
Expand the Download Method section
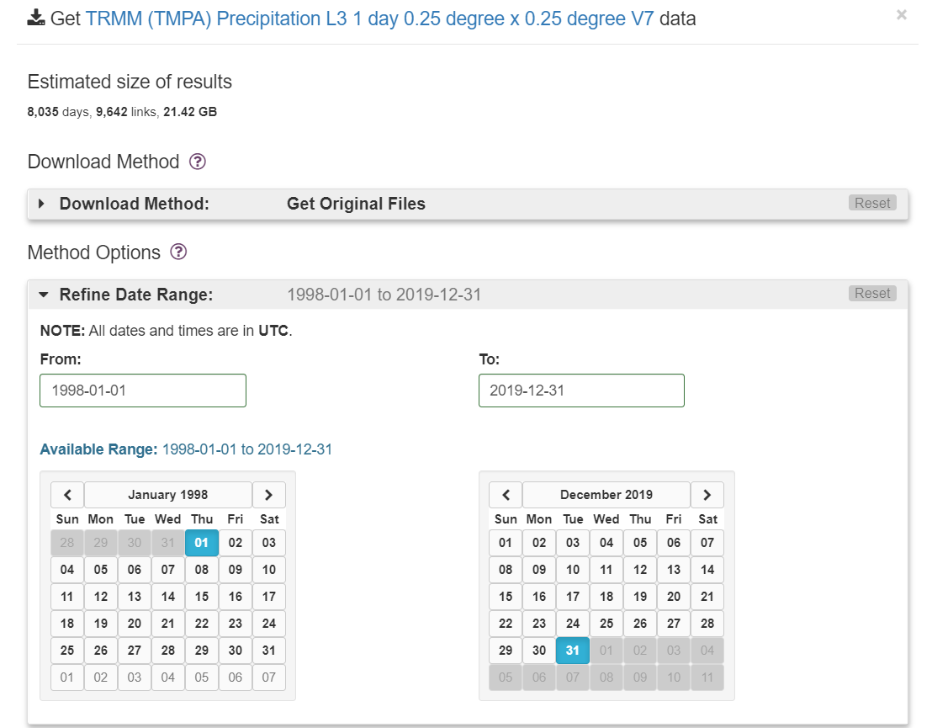(x=43, y=204)
